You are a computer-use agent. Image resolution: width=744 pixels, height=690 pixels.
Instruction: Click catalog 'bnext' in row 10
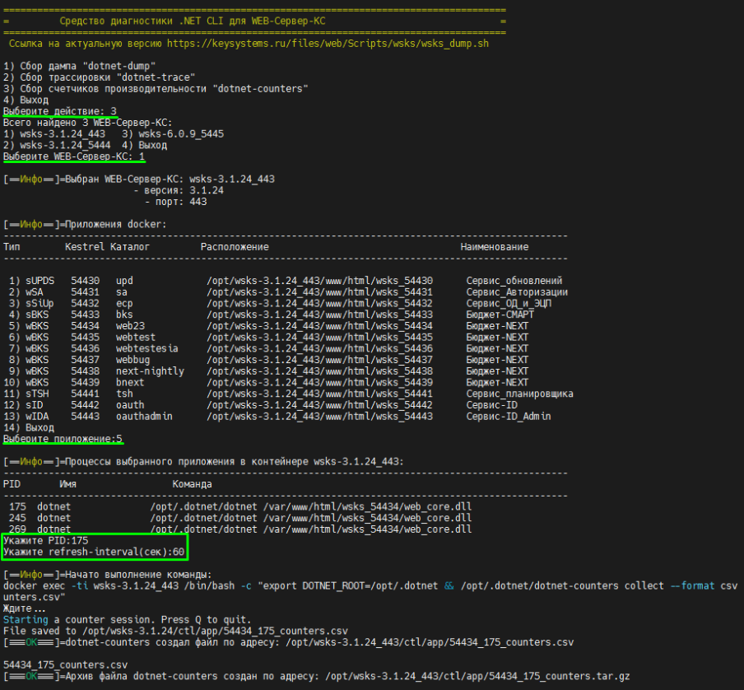pyautogui.click(x=130, y=383)
